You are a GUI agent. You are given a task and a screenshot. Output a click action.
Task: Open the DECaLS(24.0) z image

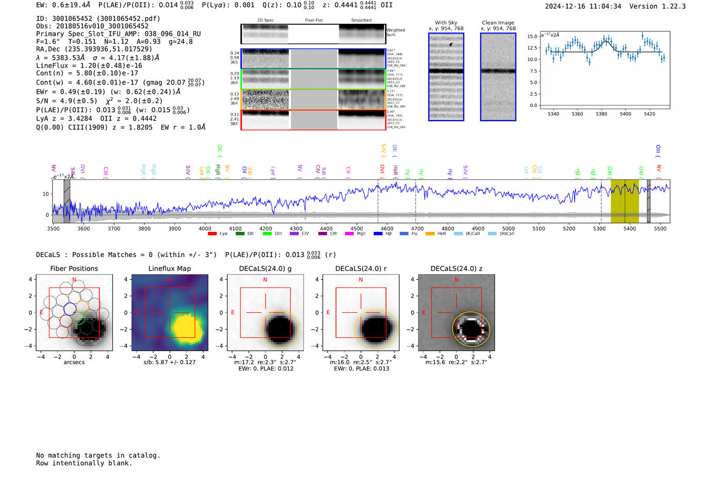[x=456, y=313]
